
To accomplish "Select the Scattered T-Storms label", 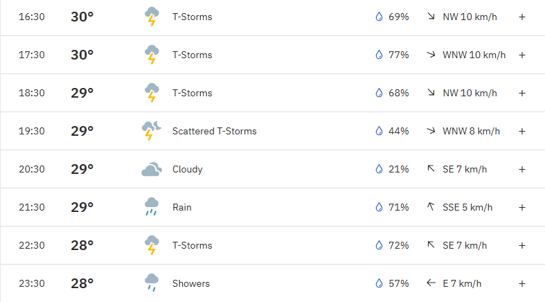I will 215,131.
